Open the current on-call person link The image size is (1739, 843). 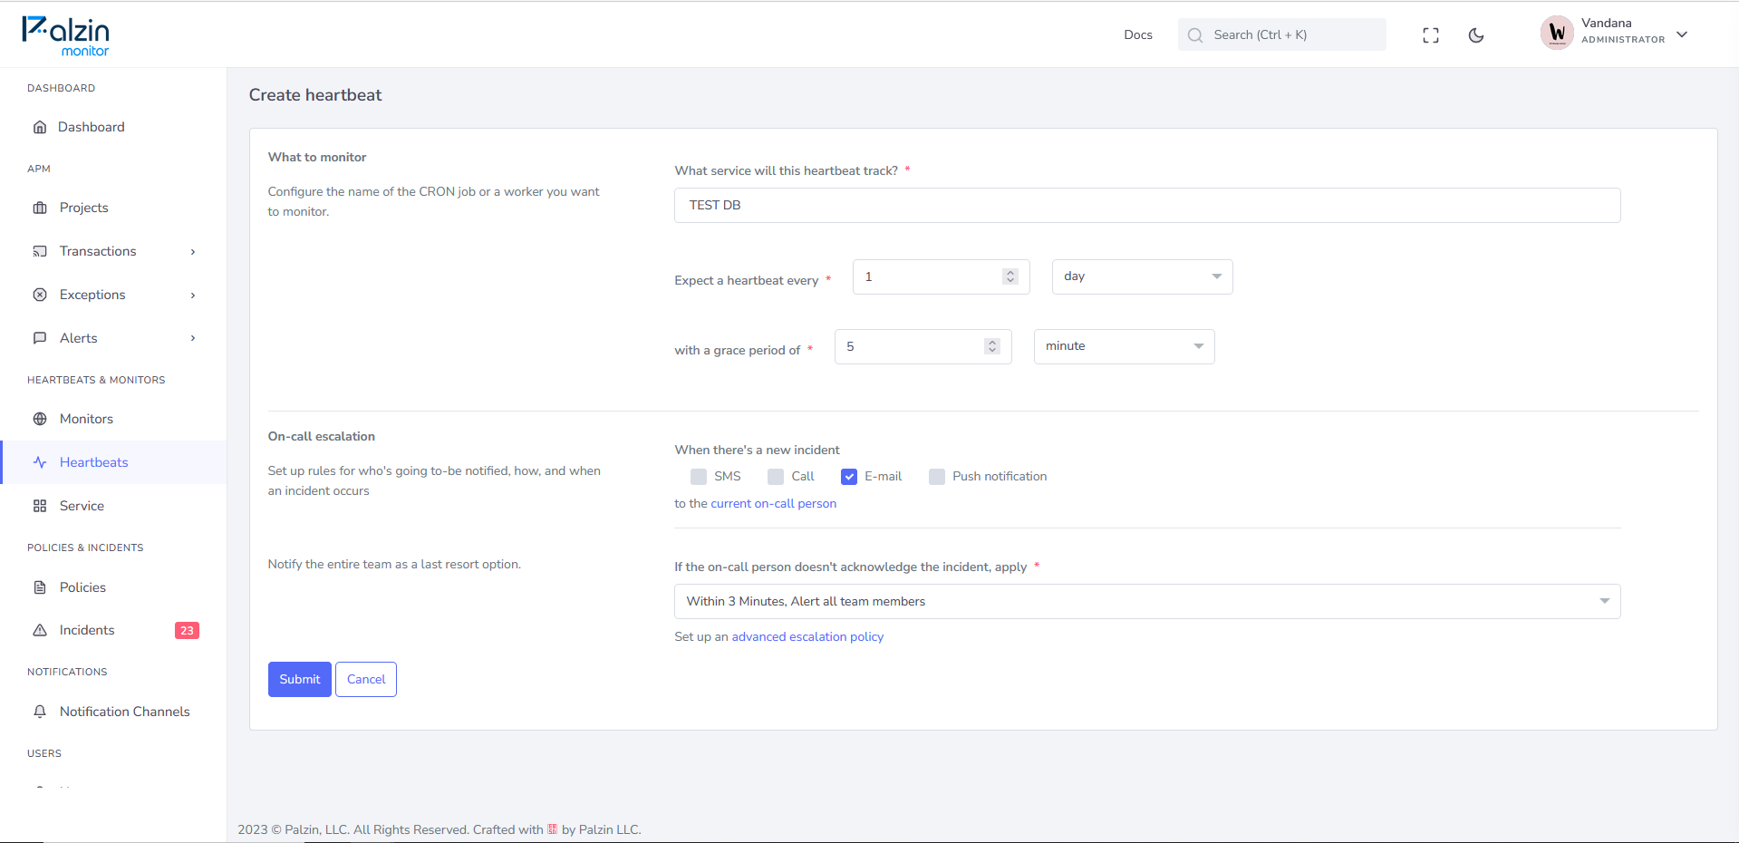point(773,503)
